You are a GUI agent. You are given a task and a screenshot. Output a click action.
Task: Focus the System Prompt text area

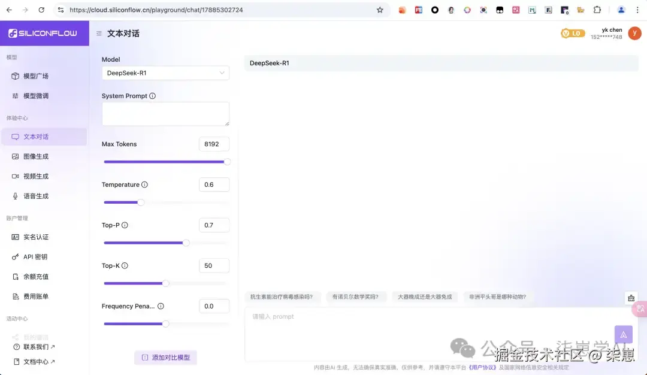click(x=165, y=114)
